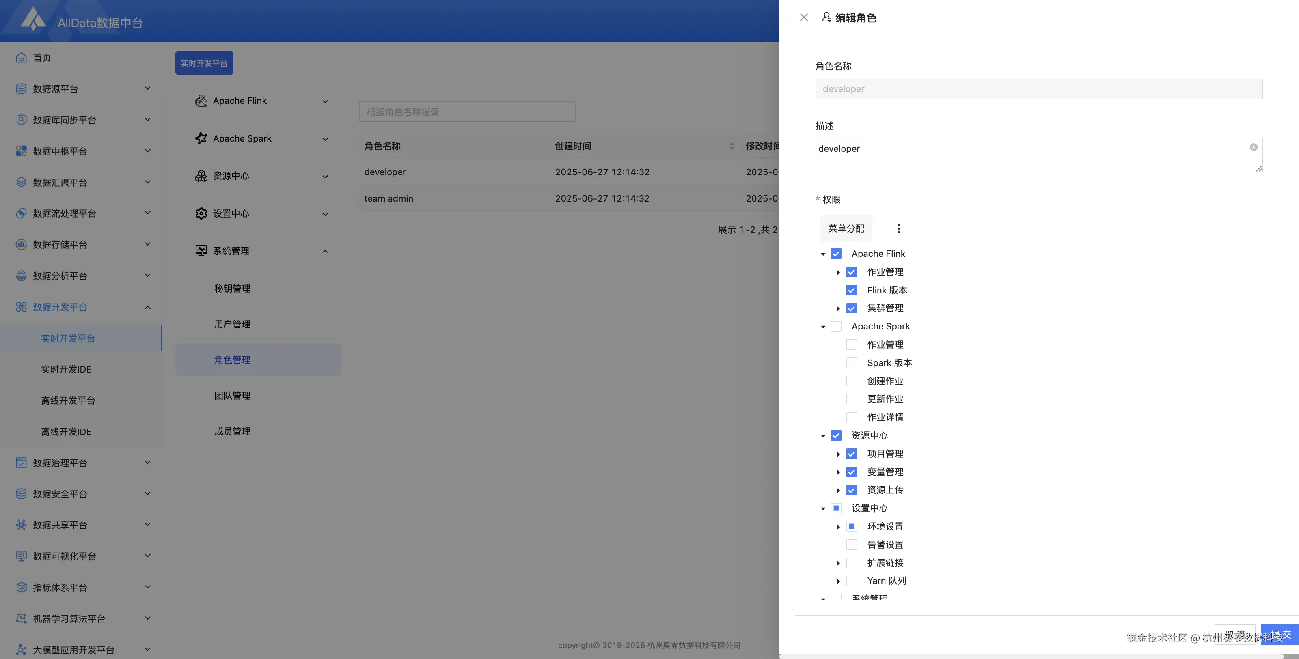The height and width of the screenshot is (659, 1299).
Task: Select the Apache Flink icon in sidebar
Action: [x=201, y=101]
